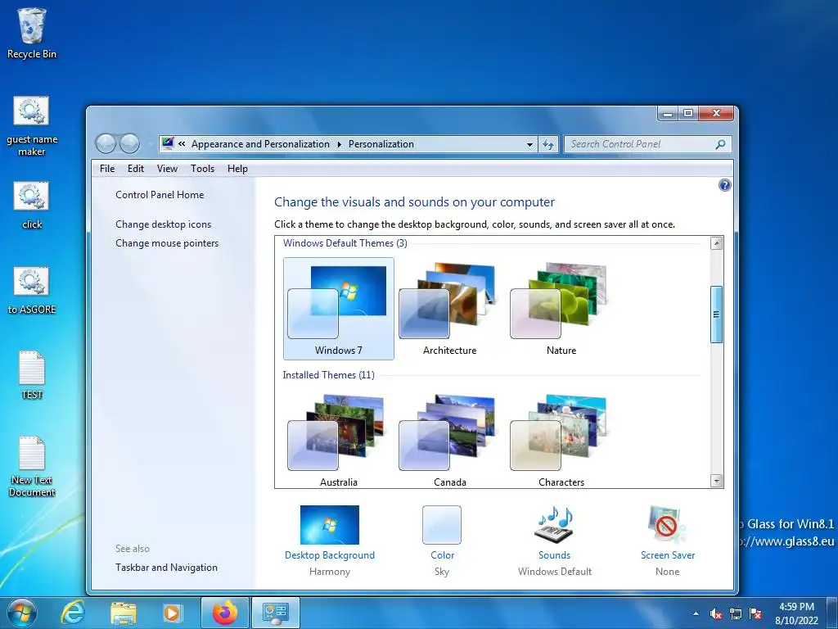Viewport: 838px width, 629px height.
Task: Click the theme list scrollbar thumb
Action: coord(717,314)
